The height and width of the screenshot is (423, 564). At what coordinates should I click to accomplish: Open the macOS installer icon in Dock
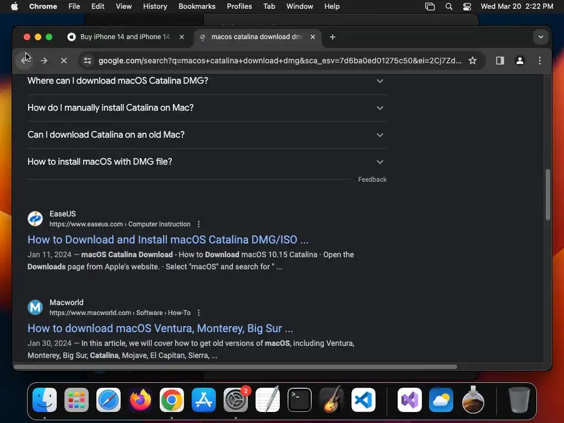point(473,400)
